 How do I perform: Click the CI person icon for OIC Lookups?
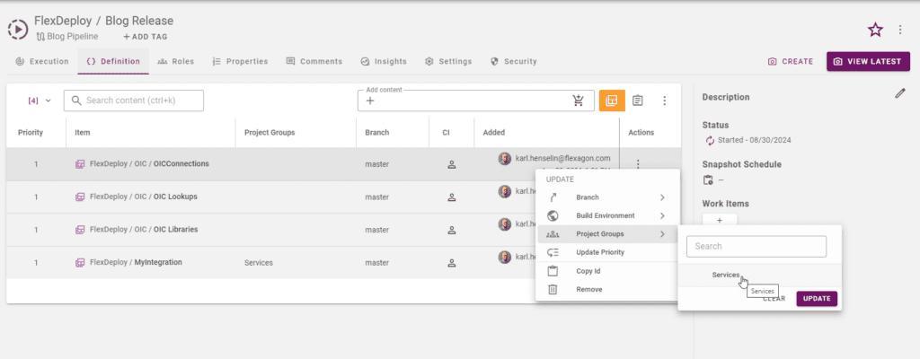click(x=452, y=197)
